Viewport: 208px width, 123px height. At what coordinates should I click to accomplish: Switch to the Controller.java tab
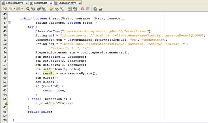coord(14,3)
